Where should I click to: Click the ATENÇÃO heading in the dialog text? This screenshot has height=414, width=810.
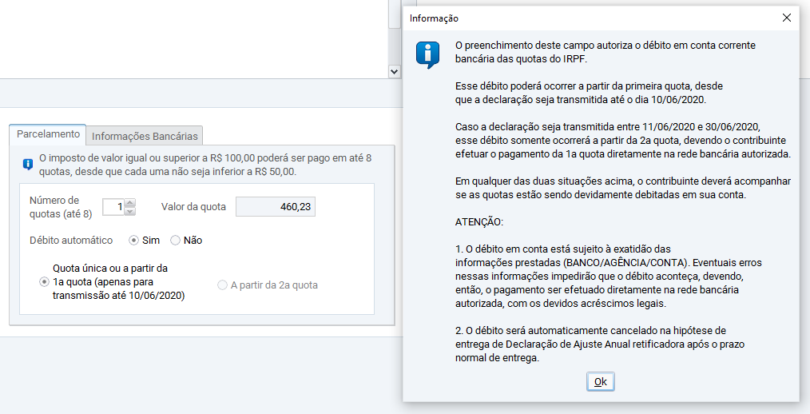(x=480, y=221)
